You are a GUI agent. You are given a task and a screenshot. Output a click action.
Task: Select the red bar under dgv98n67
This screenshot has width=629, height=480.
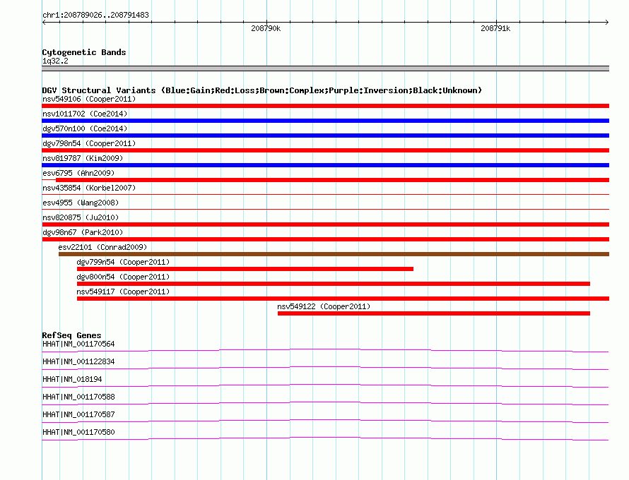point(325,239)
